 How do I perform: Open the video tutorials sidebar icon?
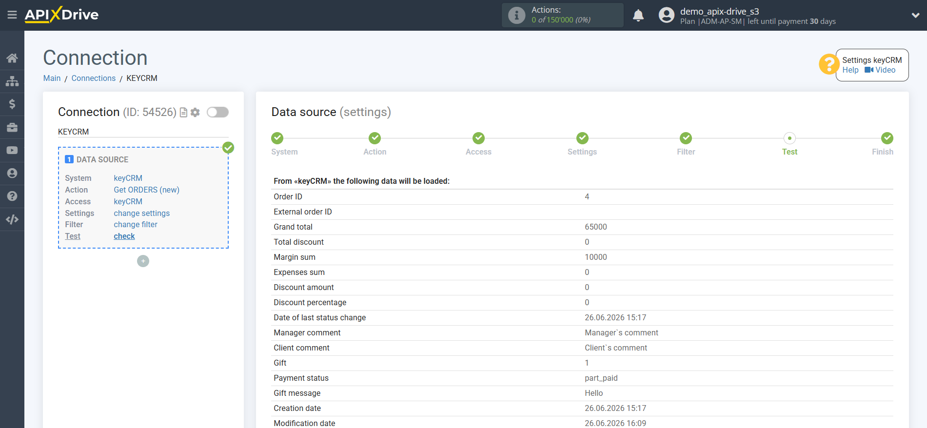click(x=12, y=150)
